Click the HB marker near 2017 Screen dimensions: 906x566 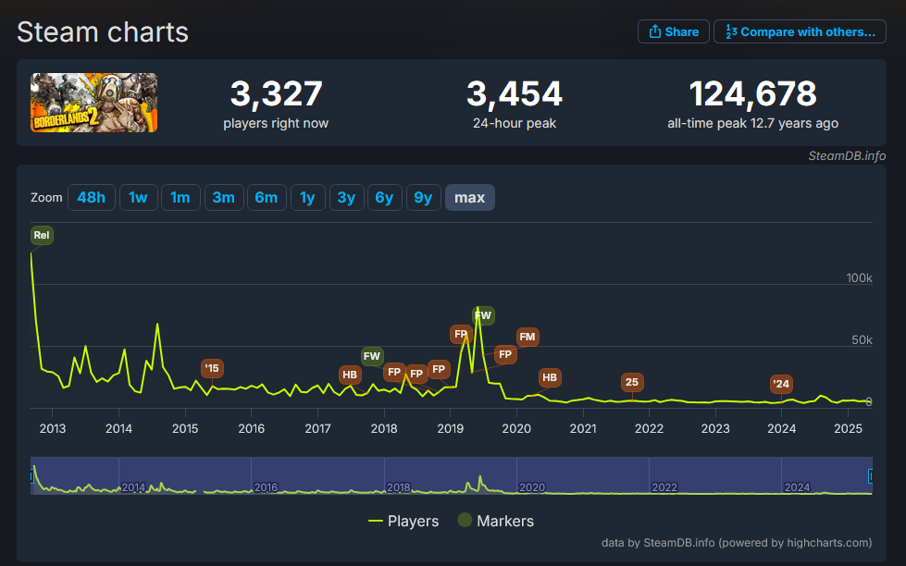[x=350, y=375]
